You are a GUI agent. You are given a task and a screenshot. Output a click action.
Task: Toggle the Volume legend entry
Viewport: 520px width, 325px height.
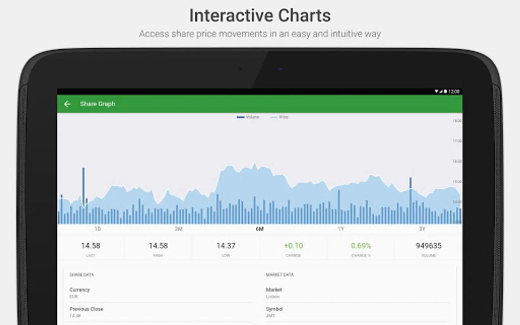(248, 117)
